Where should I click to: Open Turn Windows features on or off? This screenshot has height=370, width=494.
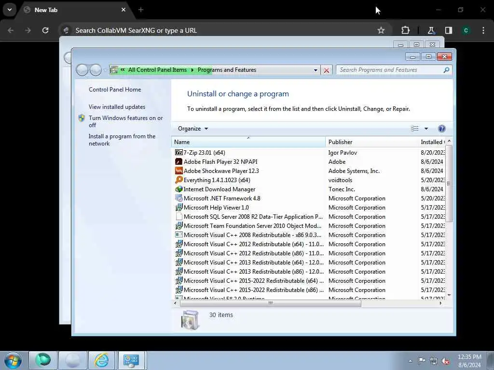pyautogui.click(x=125, y=121)
